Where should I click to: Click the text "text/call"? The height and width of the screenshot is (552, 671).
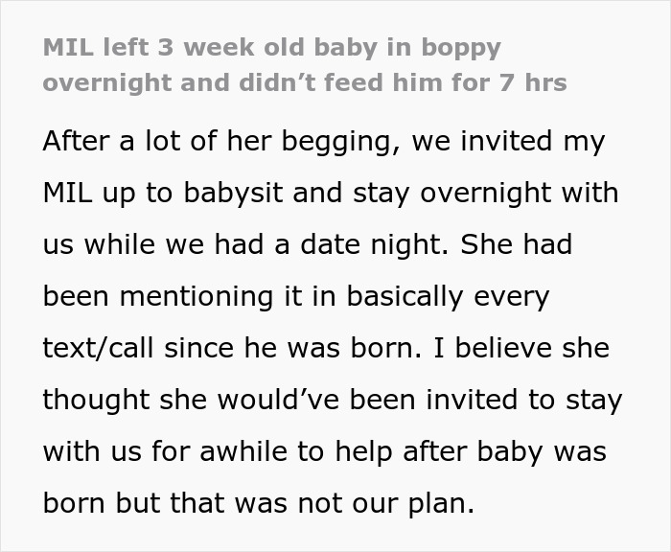point(99,348)
